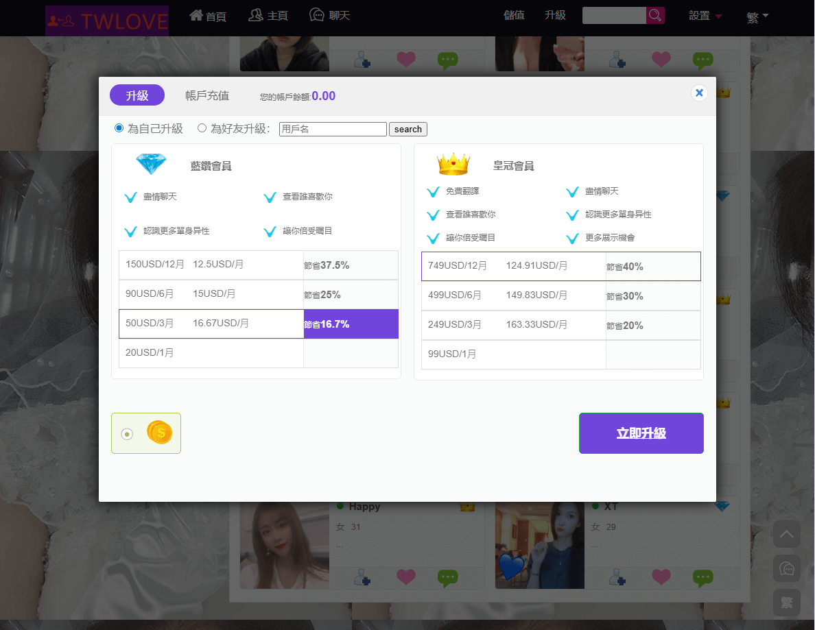815x630 pixels.
Task: Choose the 150USD/12月 plan
Action: click(x=259, y=265)
